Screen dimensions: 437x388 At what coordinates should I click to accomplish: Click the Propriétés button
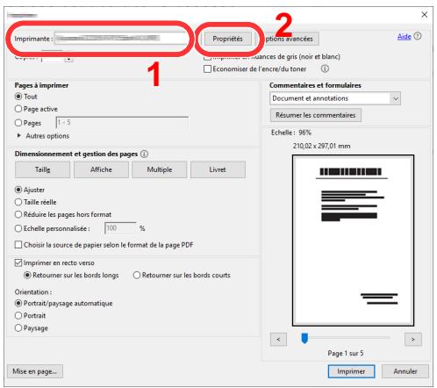coord(227,39)
